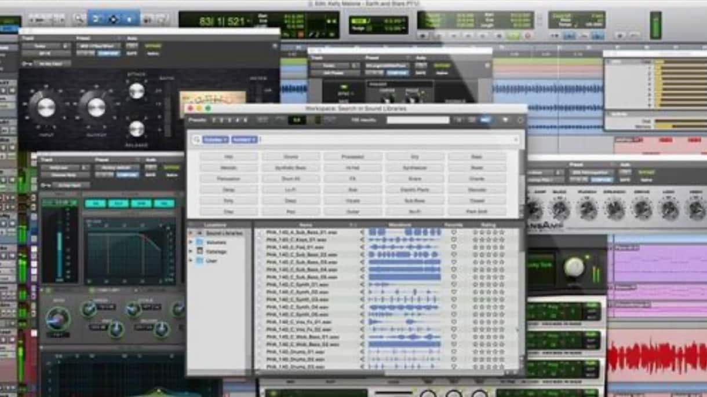Screen dimensions: 707x397
Task: Mark PHA_140_C_Synth_01.wav as favorite
Action: pyautogui.click(x=454, y=285)
